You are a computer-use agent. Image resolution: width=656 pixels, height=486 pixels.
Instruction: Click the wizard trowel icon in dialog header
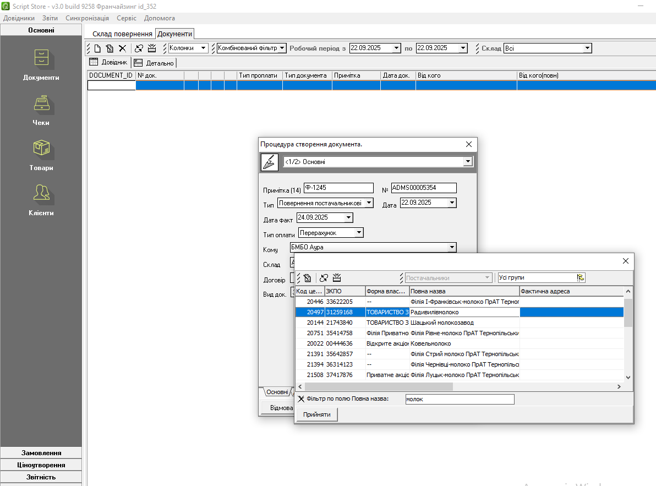click(x=269, y=162)
